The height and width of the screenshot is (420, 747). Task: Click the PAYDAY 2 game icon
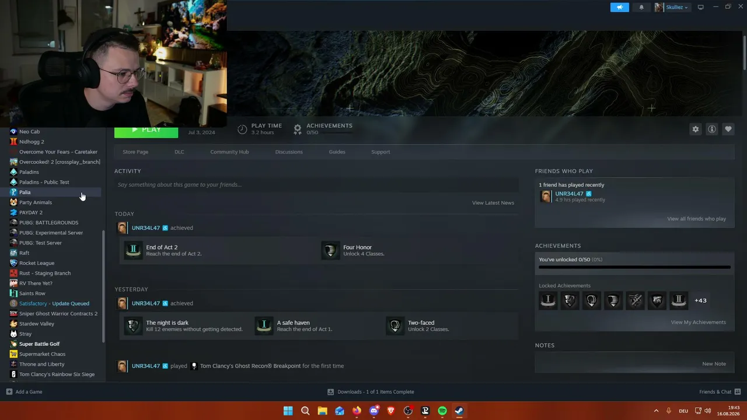13,212
